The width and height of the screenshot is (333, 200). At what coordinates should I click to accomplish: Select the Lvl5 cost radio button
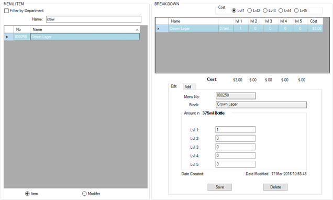coord(296,10)
